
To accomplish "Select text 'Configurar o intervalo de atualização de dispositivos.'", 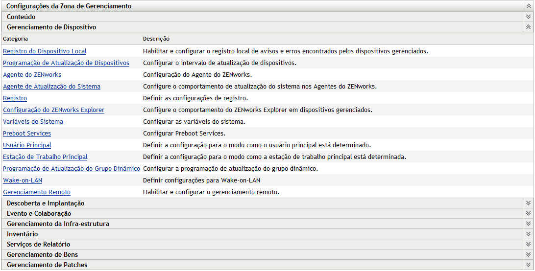I will pyautogui.click(x=219, y=63).
